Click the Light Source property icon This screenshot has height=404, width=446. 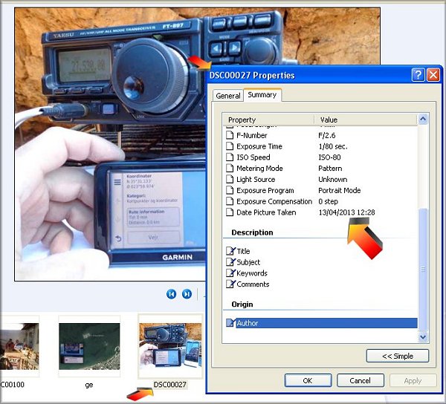click(230, 179)
